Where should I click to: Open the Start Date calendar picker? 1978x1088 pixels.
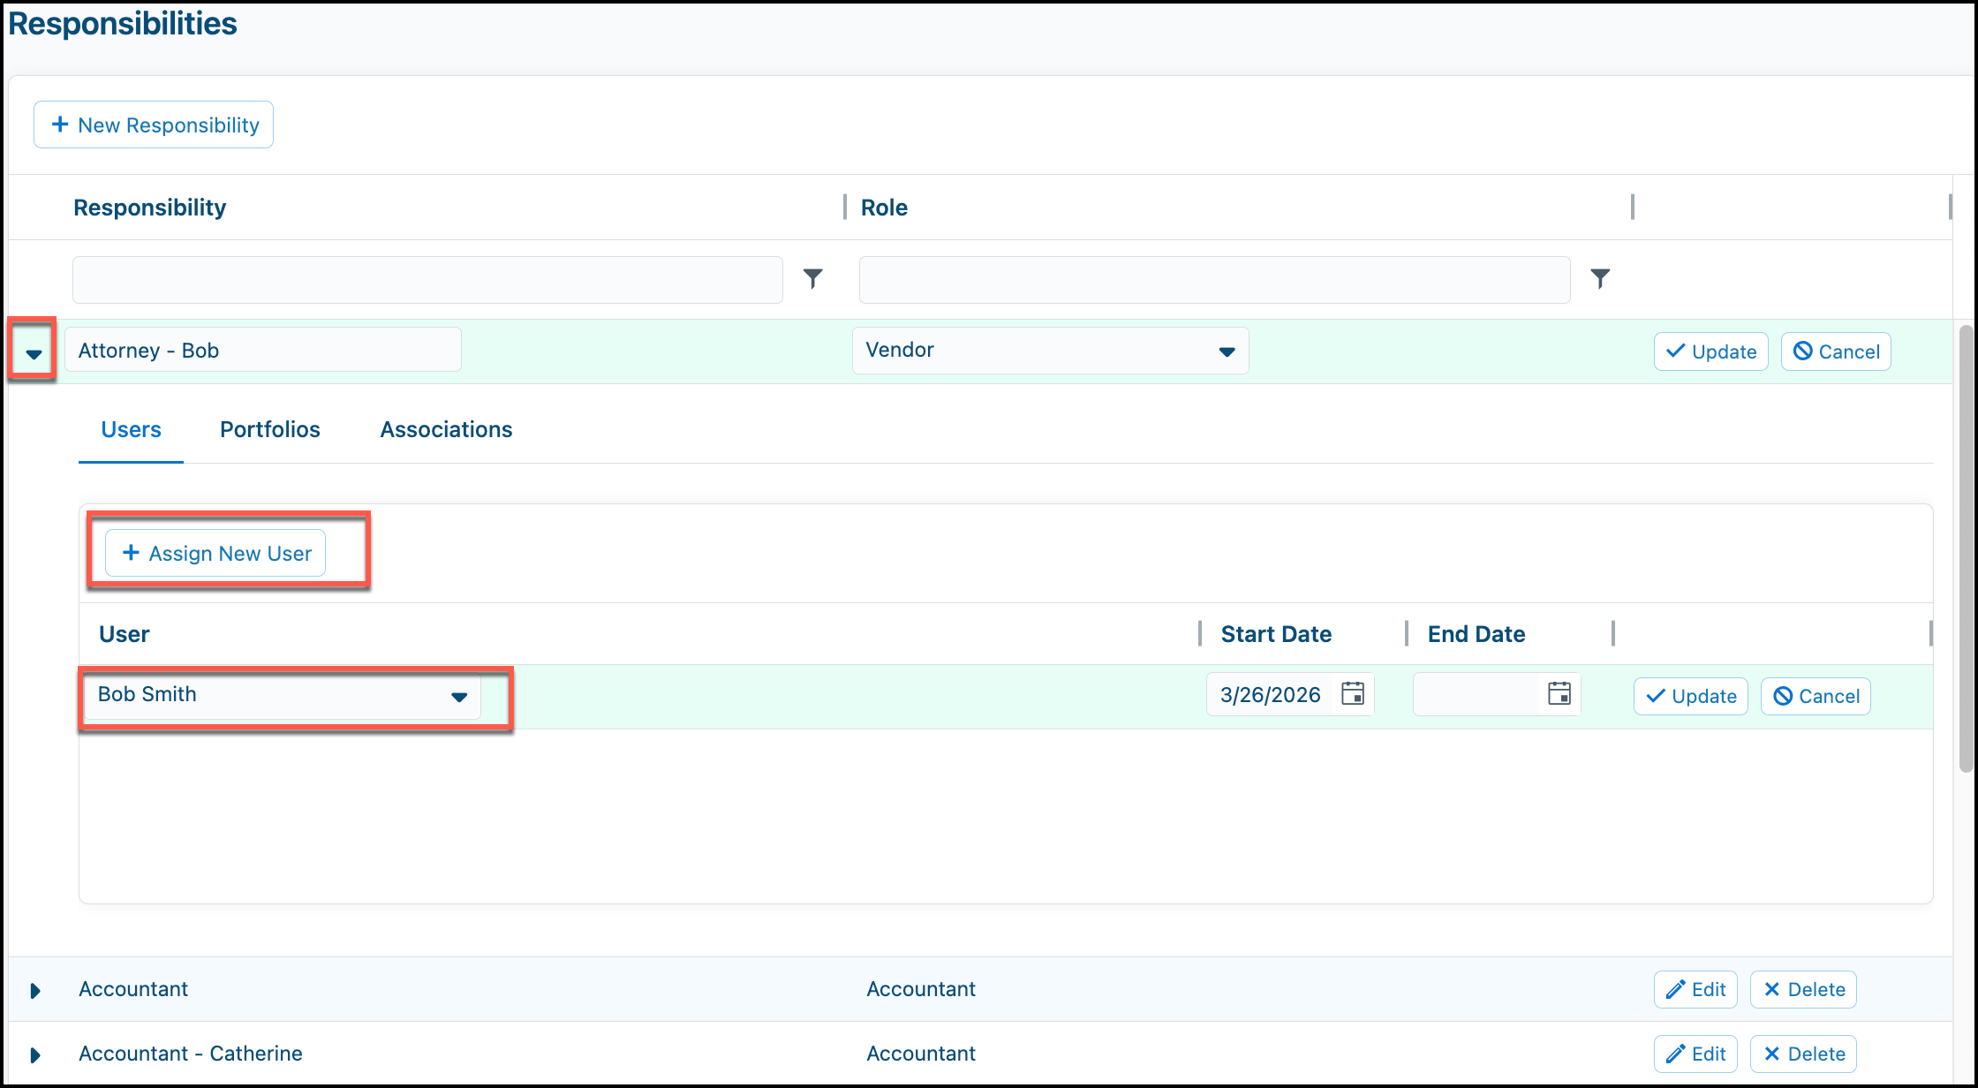coord(1353,694)
